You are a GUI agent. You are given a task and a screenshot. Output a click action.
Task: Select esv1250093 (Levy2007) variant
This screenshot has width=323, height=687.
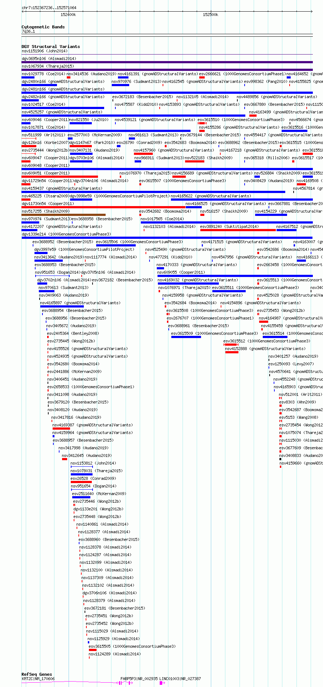[x=291, y=364]
